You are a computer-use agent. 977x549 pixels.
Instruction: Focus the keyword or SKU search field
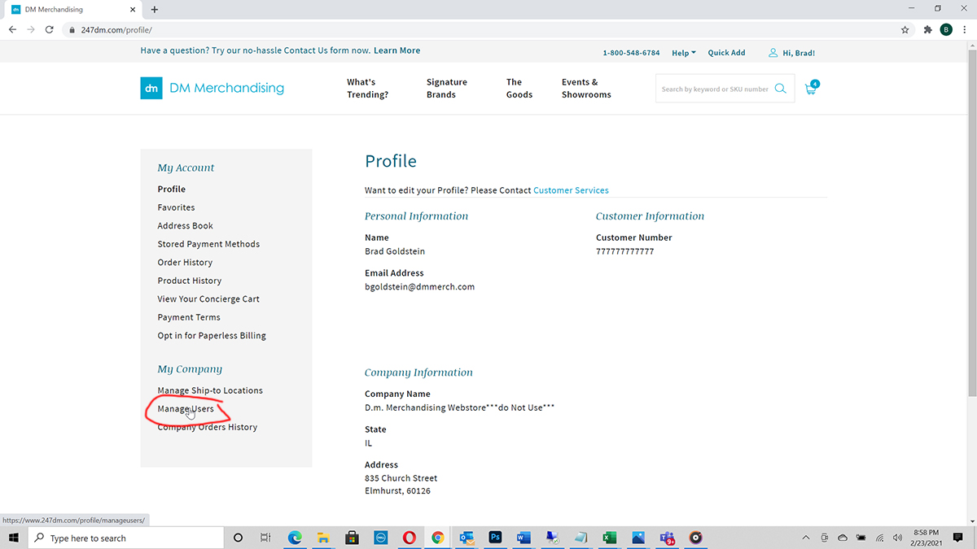coord(715,89)
